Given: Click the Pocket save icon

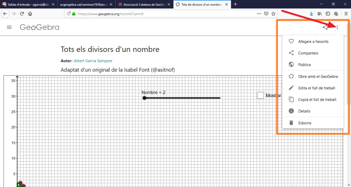Looking at the screenshot, I should point(266,13).
